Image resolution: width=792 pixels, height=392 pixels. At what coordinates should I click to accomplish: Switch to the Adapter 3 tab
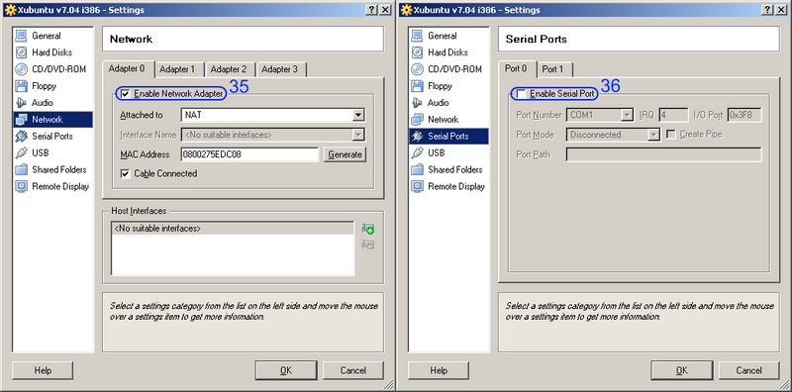point(280,69)
